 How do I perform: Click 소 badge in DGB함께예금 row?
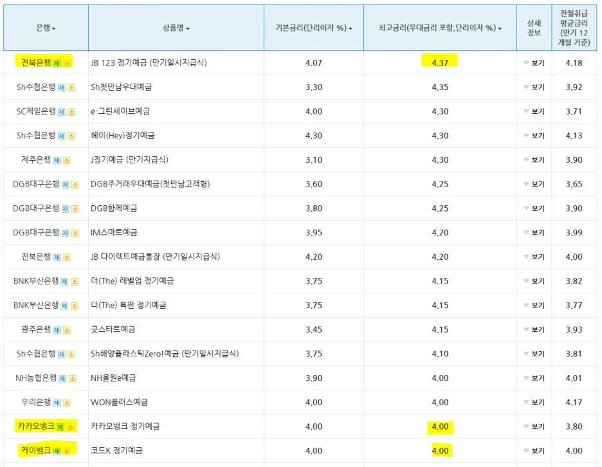coord(75,209)
